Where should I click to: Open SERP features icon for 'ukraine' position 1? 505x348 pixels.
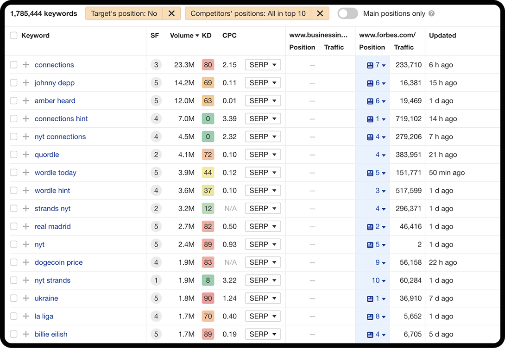click(x=370, y=298)
